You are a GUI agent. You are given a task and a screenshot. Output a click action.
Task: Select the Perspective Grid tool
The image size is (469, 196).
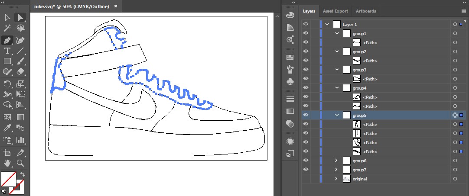(20, 105)
